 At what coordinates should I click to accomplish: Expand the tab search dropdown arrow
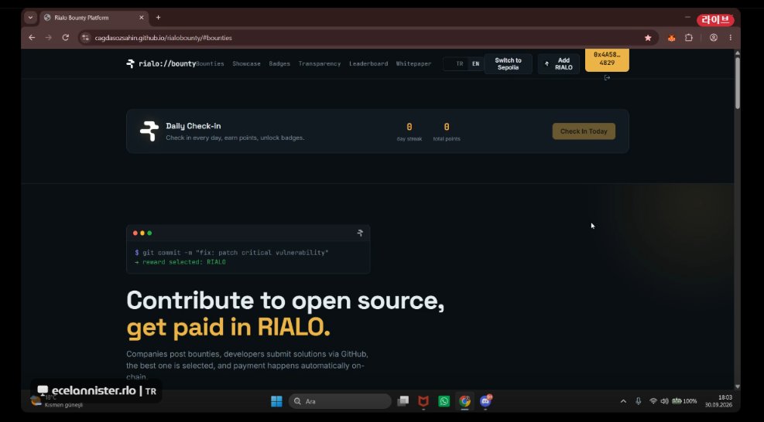pos(30,18)
